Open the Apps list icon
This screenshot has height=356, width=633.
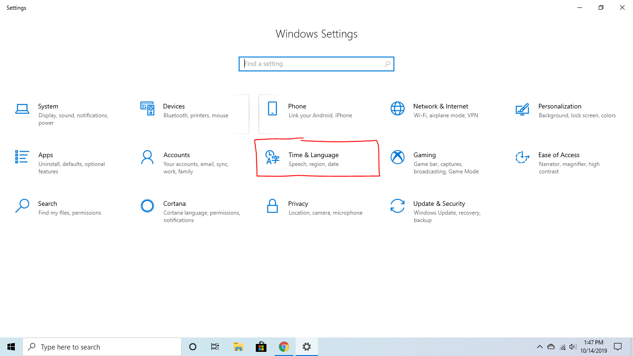[22, 157]
